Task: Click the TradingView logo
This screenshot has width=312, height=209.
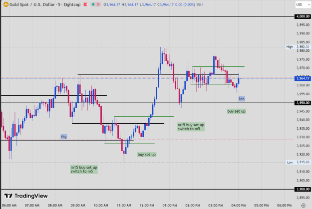Action: [26, 196]
